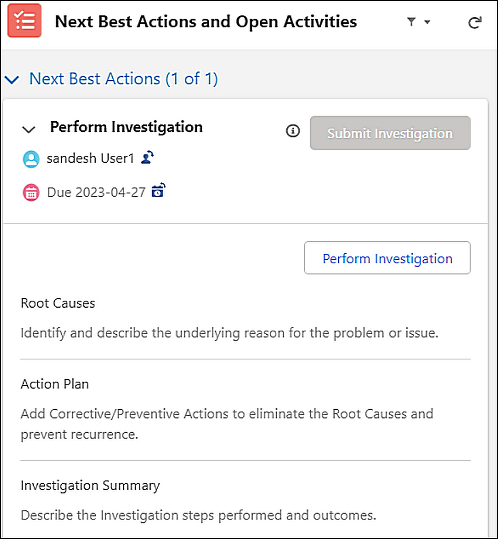The width and height of the screenshot is (498, 539).
Task: Open the filter dropdown arrow
Action: point(427,22)
